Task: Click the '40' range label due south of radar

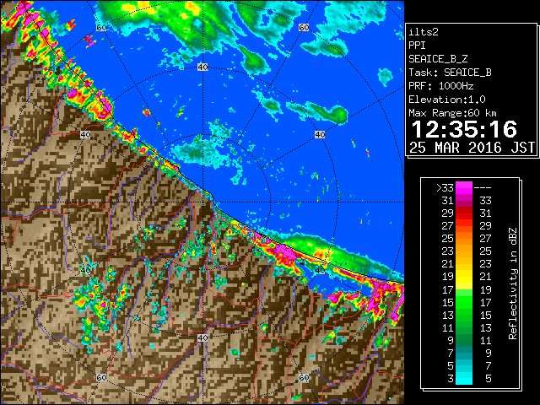Action: coord(202,337)
